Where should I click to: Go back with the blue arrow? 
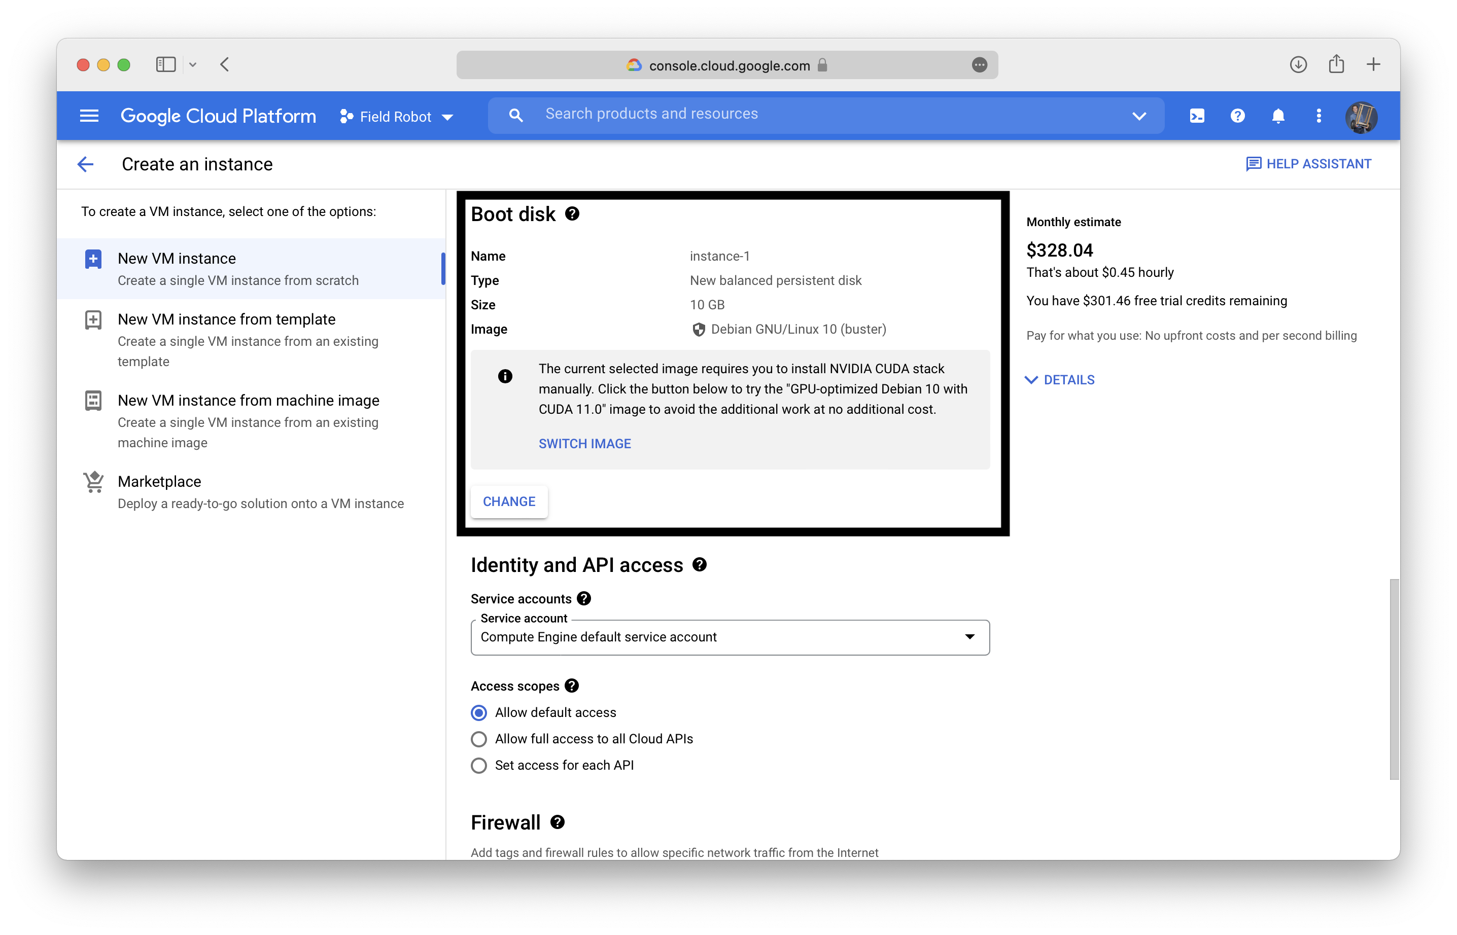click(x=86, y=164)
